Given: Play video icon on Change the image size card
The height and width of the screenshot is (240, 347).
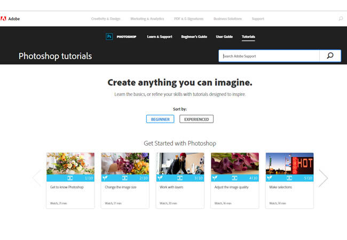Looking at the screenshot, I should (x=125, y=178).
